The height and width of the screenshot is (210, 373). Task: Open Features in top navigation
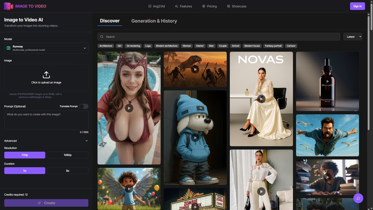tap(183, 6)
